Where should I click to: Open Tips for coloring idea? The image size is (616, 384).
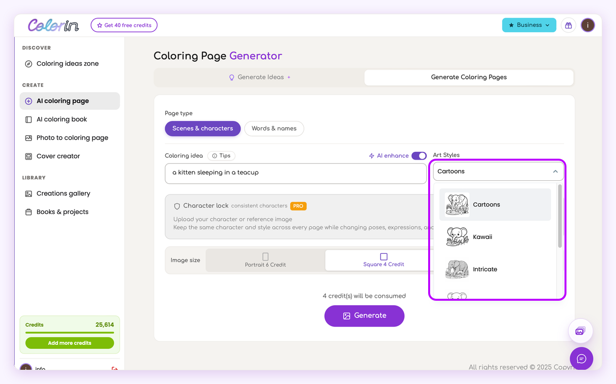point(221,156)
